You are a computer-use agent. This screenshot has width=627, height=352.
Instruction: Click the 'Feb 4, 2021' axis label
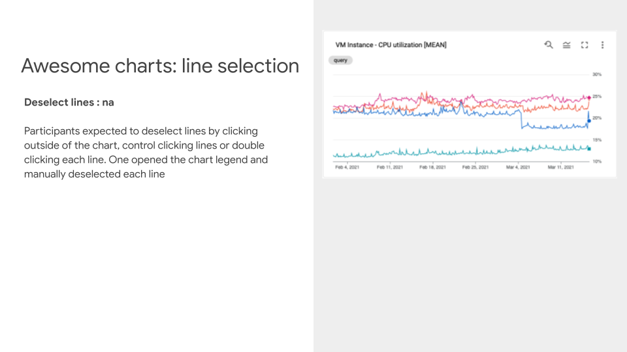(347, 167)
